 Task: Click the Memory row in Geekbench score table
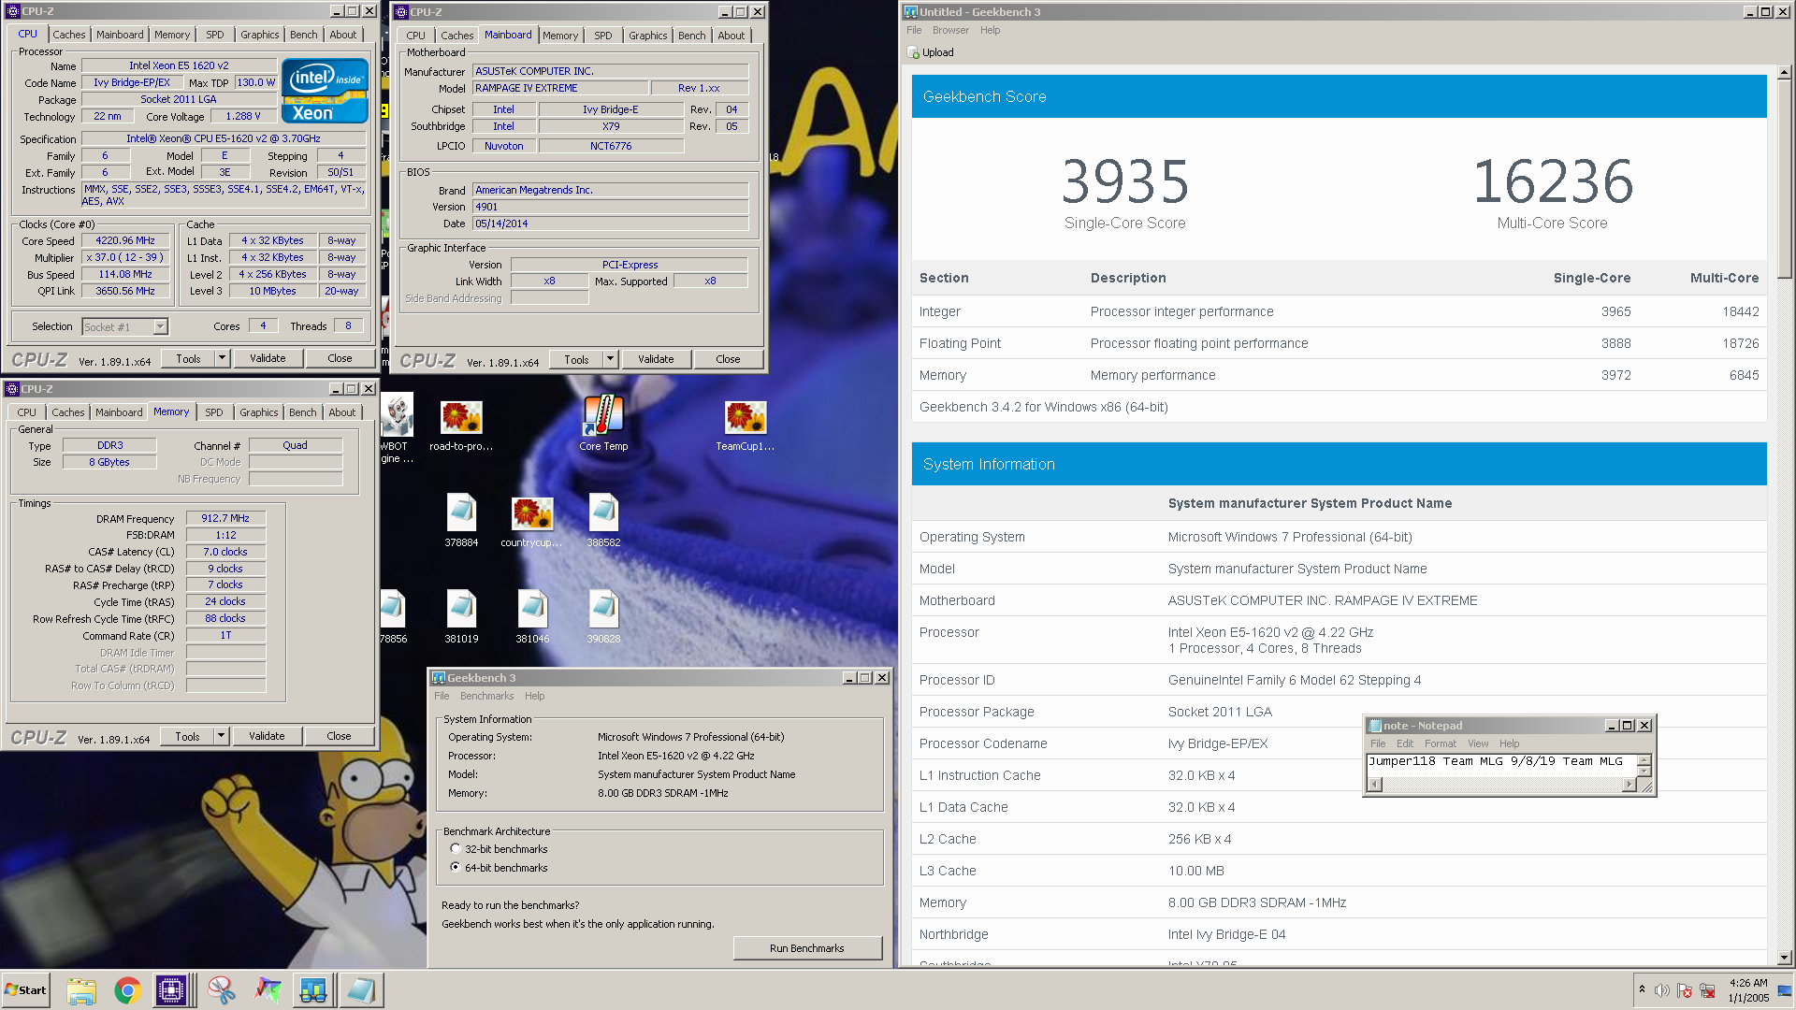click(1339, 375)
